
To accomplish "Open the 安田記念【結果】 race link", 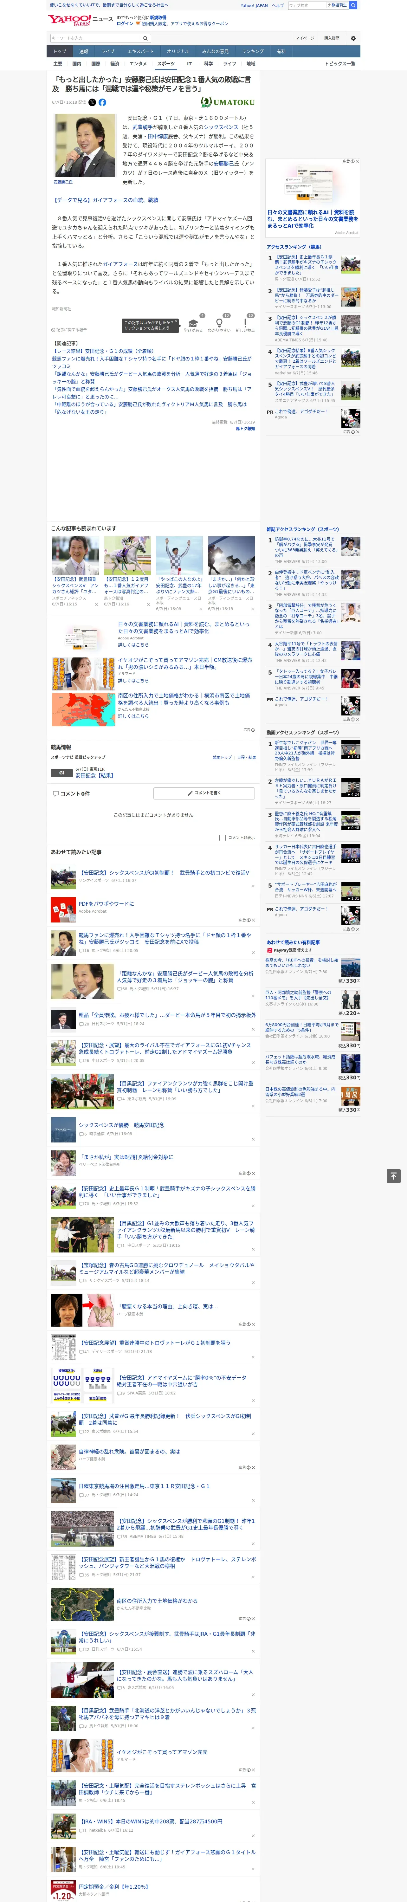I will 95,776.
